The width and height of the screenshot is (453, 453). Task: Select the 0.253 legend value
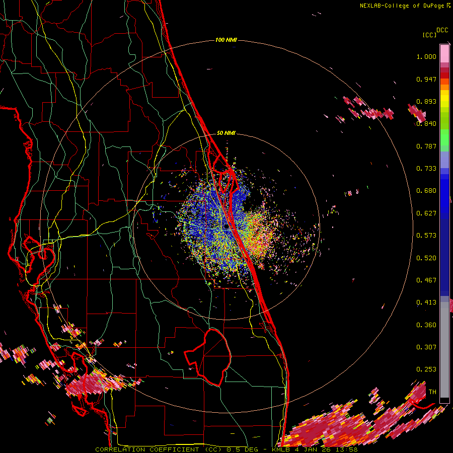[426, 369]
